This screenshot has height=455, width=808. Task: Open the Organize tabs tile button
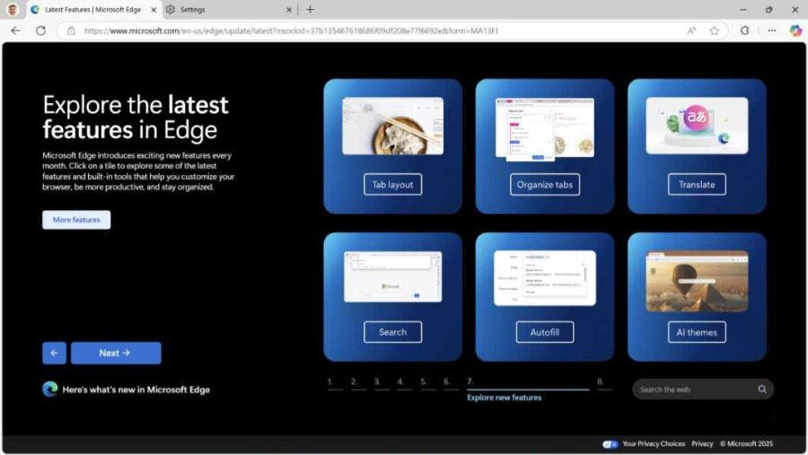pos(545,185)
